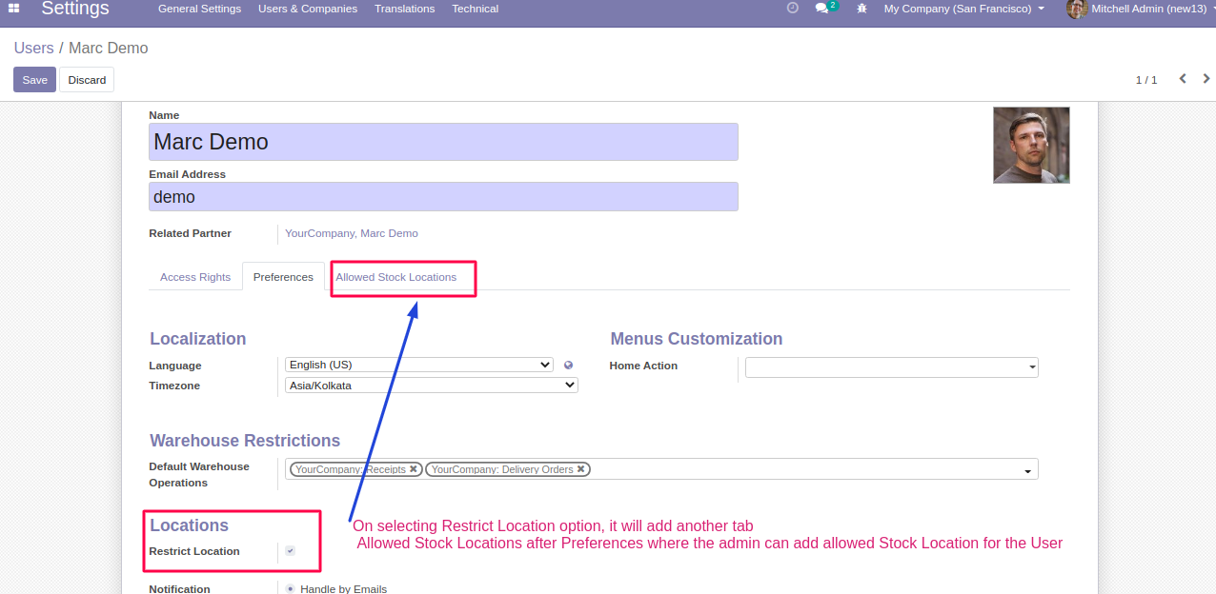Open the apps grid menu icon
Image resolution: width=1216 pixels, height=594 pixels.
[x=14, y=9]
